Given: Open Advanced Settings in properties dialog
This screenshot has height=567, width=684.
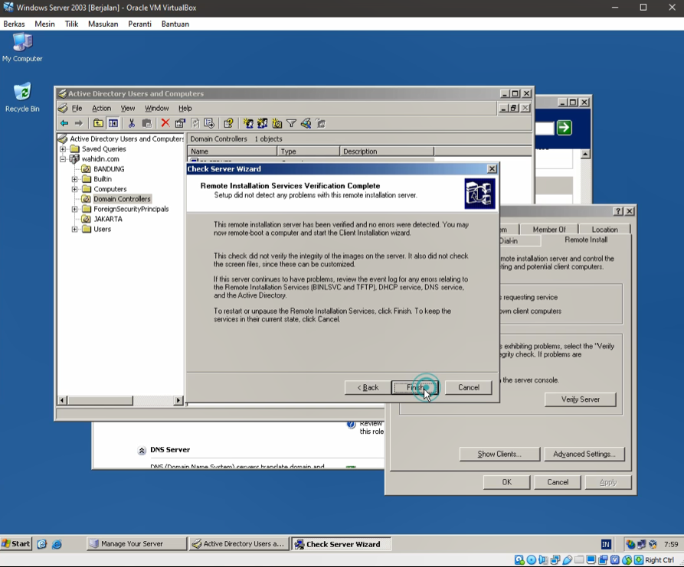Looking at the screenshot, I should 584,454.
